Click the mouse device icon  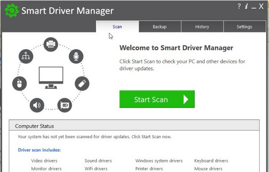tap(19, 84)
